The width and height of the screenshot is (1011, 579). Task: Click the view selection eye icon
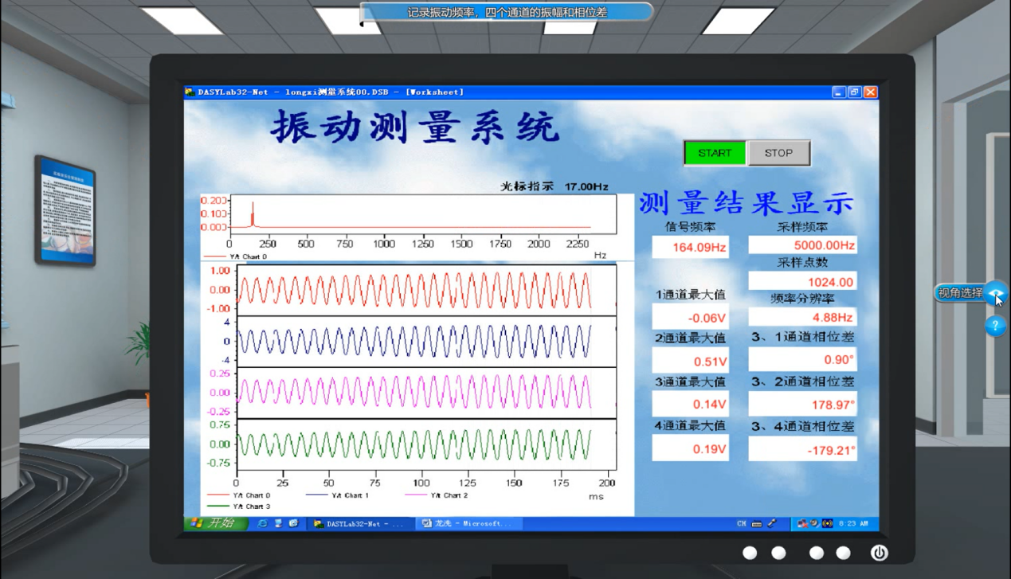pyautogui.click(x=995, y=293)
